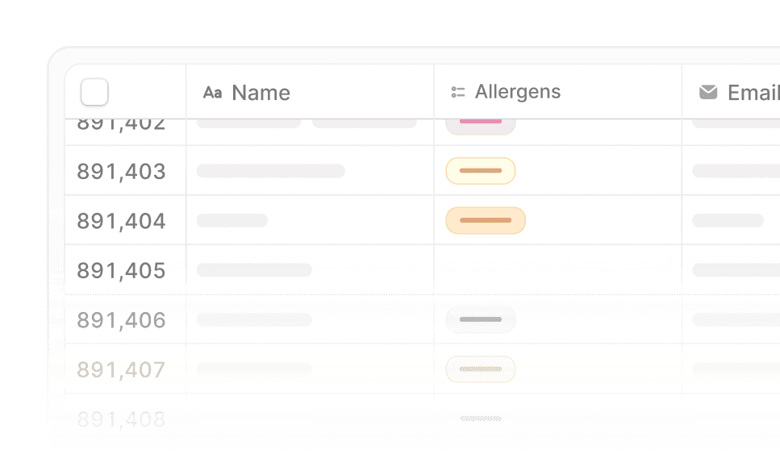Viewport: 780px width, 454px height.
Task: Select row number 891,406
Action: tap(121, 320)
